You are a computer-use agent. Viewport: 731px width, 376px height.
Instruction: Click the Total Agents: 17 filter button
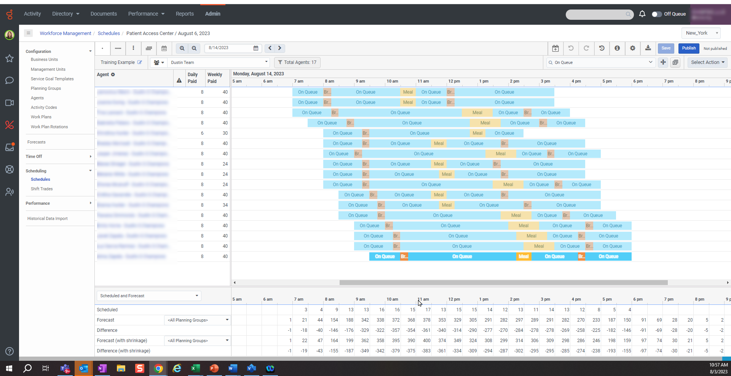pos(297,62)
